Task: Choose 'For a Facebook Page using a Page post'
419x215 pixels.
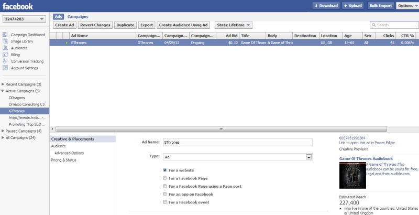Action: (x=165, y=186)
